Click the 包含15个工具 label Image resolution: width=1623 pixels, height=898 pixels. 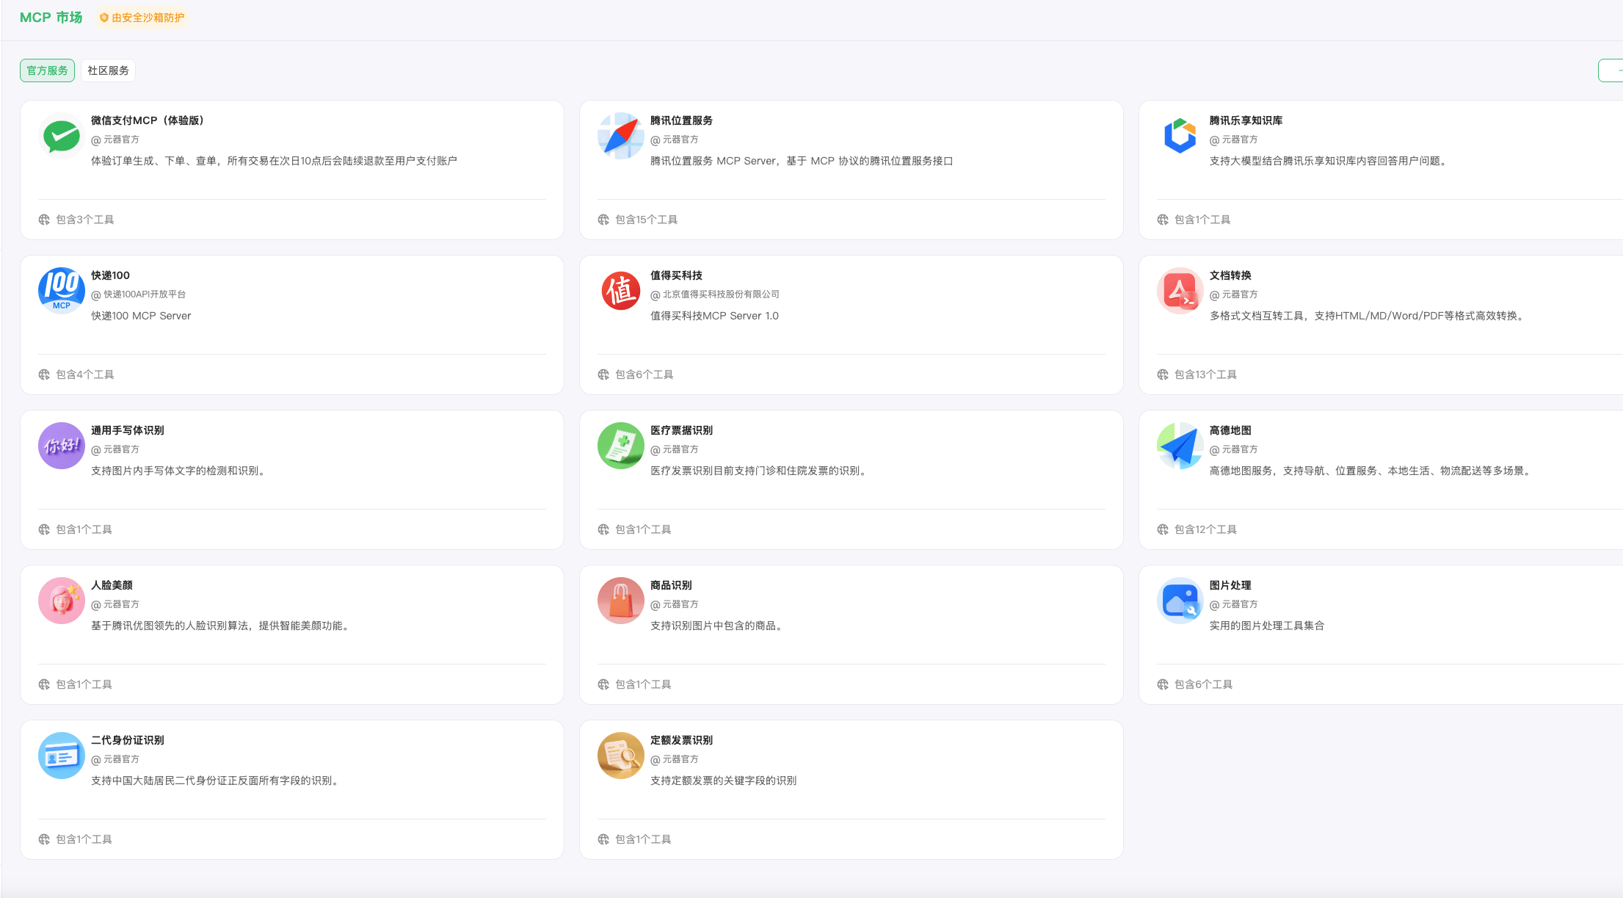point(646,220)
